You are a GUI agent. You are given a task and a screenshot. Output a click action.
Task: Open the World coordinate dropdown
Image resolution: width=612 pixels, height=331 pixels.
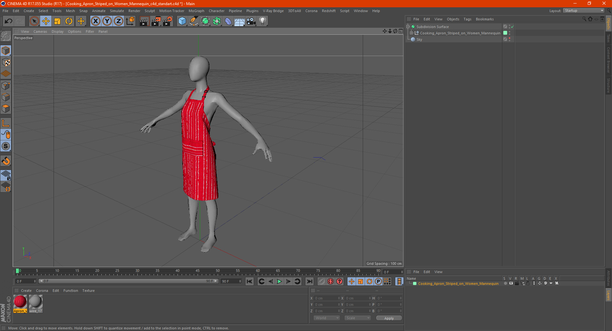[327, 318]
